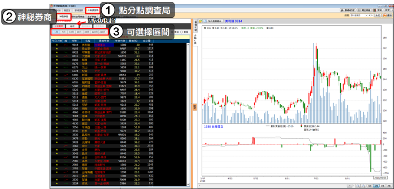
Task: Click the save disk icon above chart
Action: (205, 21)
